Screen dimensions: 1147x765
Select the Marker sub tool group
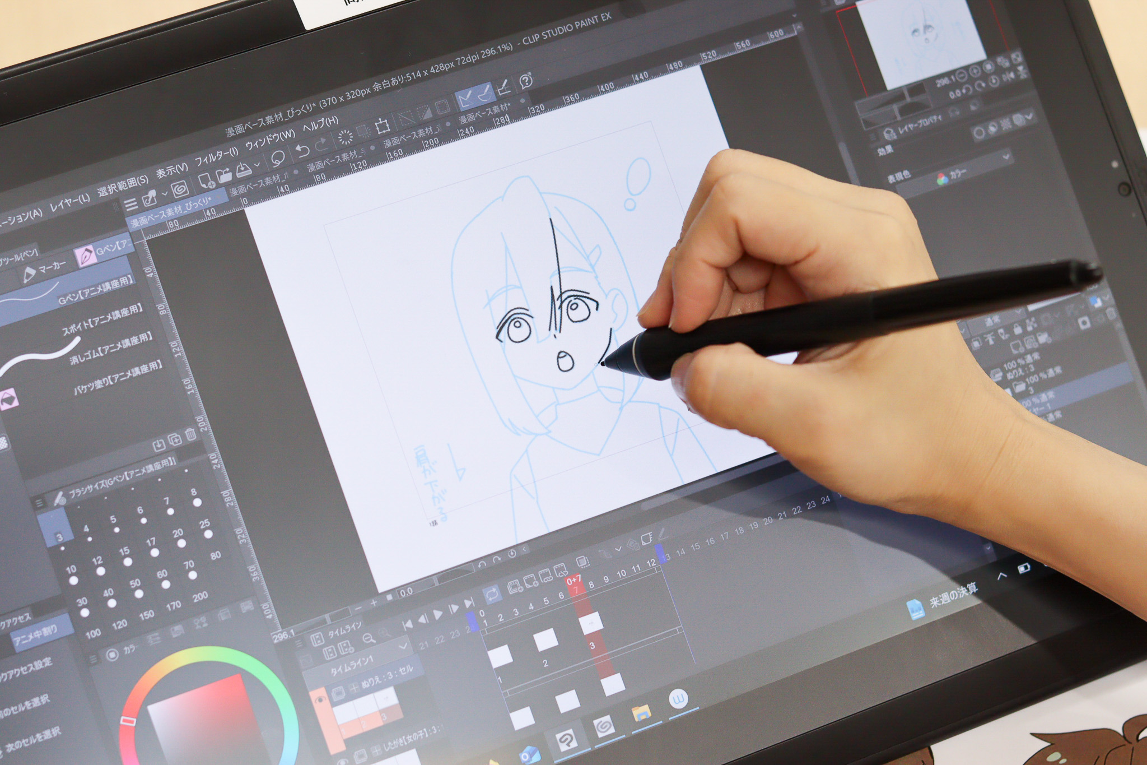coord(44,271)
